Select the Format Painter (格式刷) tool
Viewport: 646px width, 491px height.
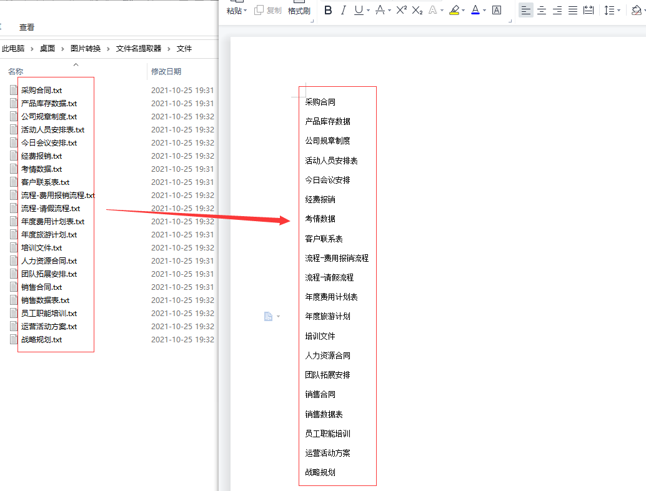298,10
